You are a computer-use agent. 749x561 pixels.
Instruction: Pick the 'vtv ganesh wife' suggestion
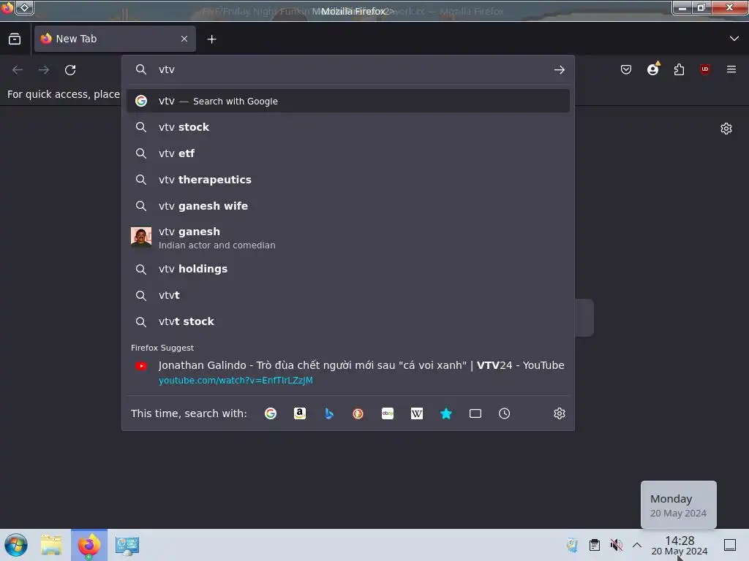[347, 205]
